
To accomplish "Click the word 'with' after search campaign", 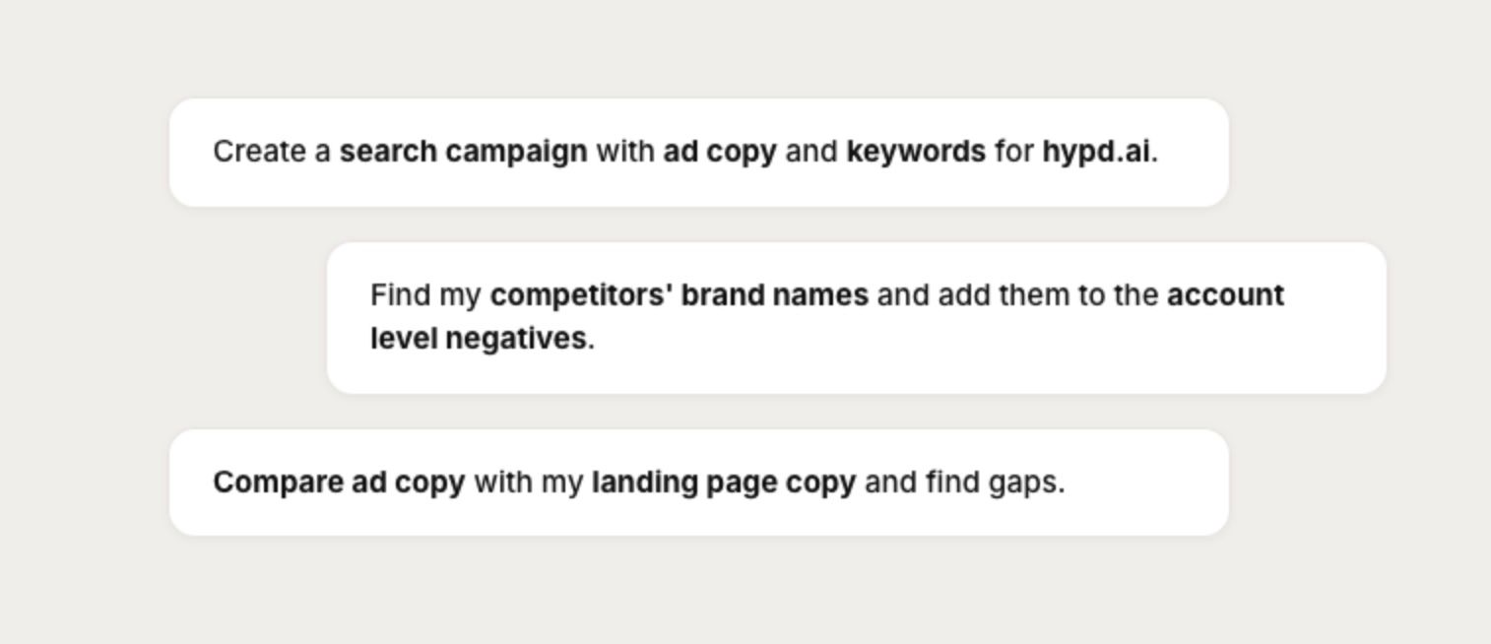I will (x=624, y=152).
